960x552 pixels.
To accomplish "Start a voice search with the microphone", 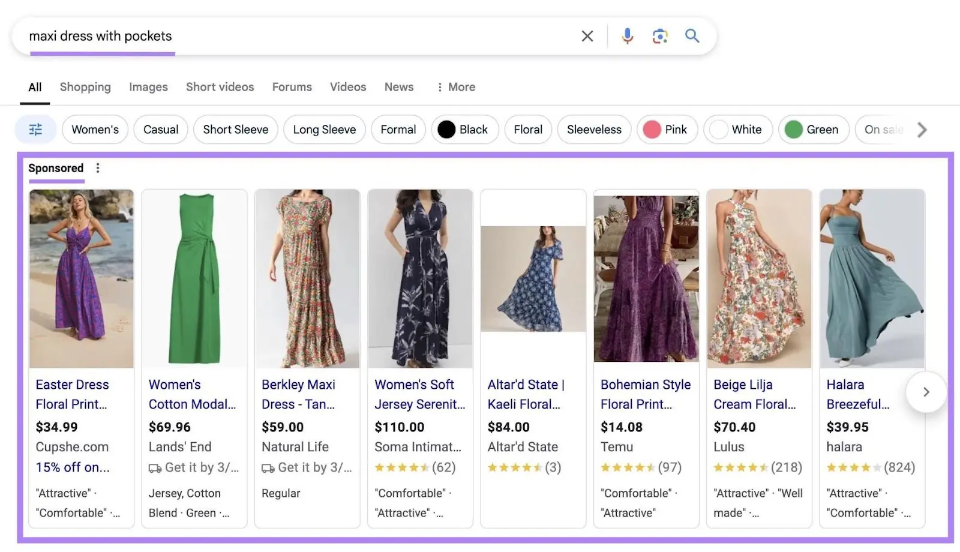I will point(628,36).
